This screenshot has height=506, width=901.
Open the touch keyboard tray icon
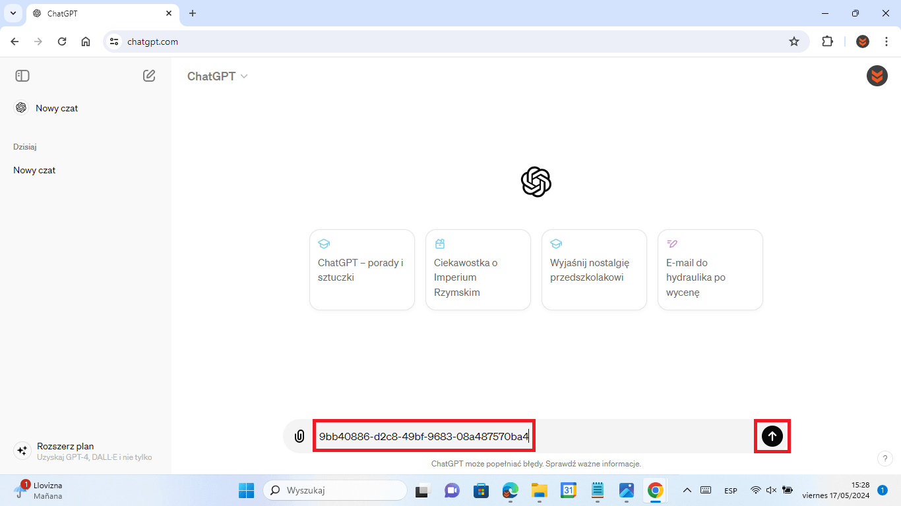click(706, 490)
